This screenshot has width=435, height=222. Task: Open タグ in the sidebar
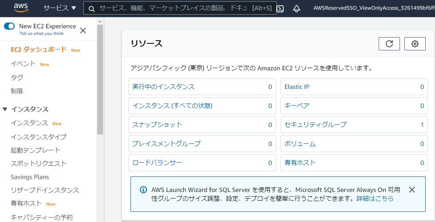(x=17, y=77)
